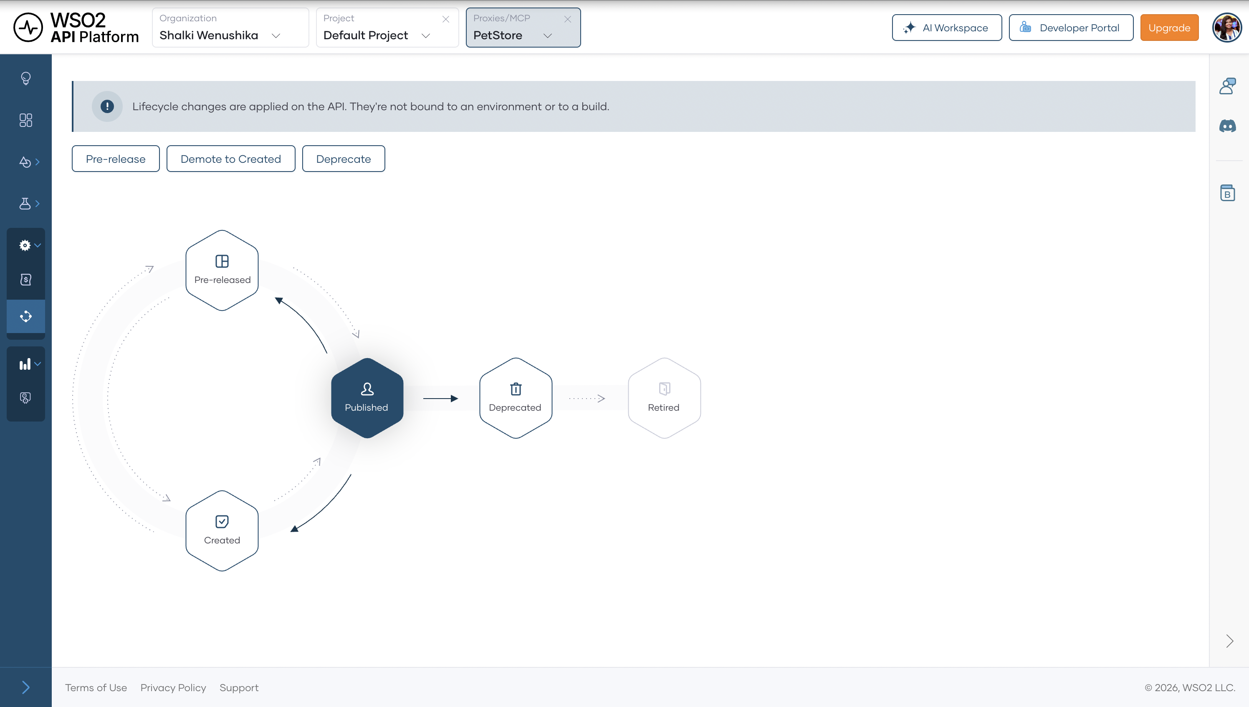
Task: Expand the left sidebar with bottom arrow
Action: coord(26,687)
